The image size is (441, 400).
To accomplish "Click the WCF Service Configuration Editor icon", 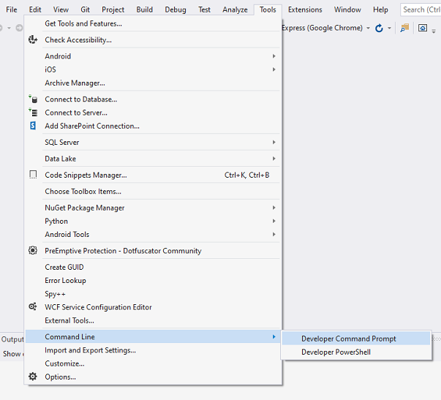I will [x=33, y=306].
